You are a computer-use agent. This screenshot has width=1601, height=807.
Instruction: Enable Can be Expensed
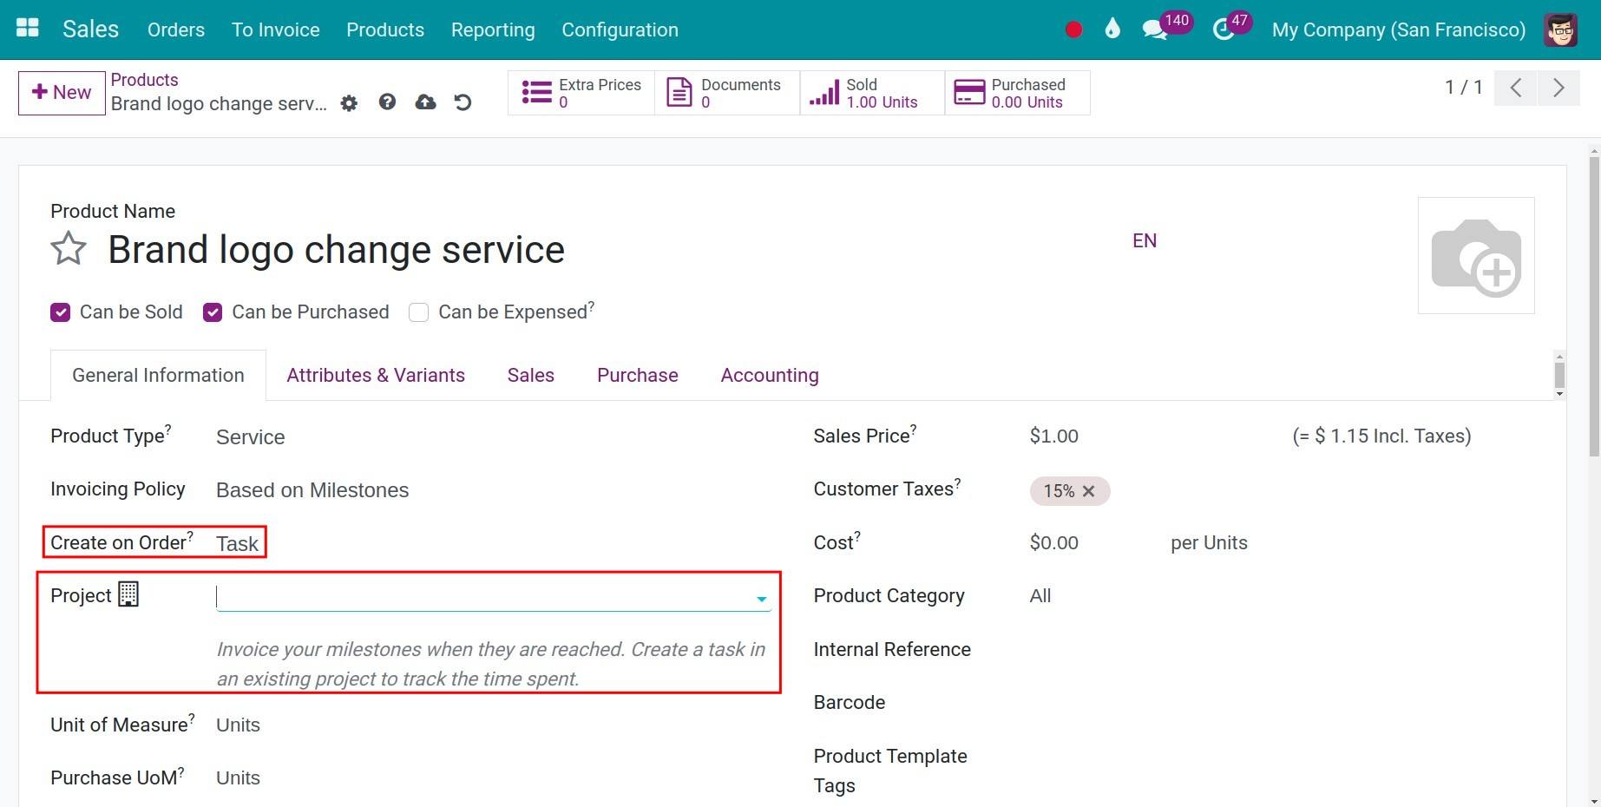[x=418, y=312]
